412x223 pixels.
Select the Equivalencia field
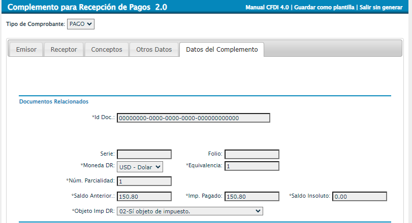coord(251,166)
